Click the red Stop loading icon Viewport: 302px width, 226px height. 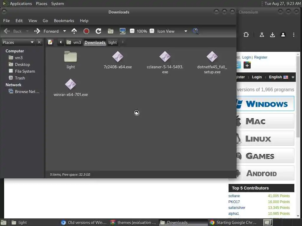pos(86,31)
